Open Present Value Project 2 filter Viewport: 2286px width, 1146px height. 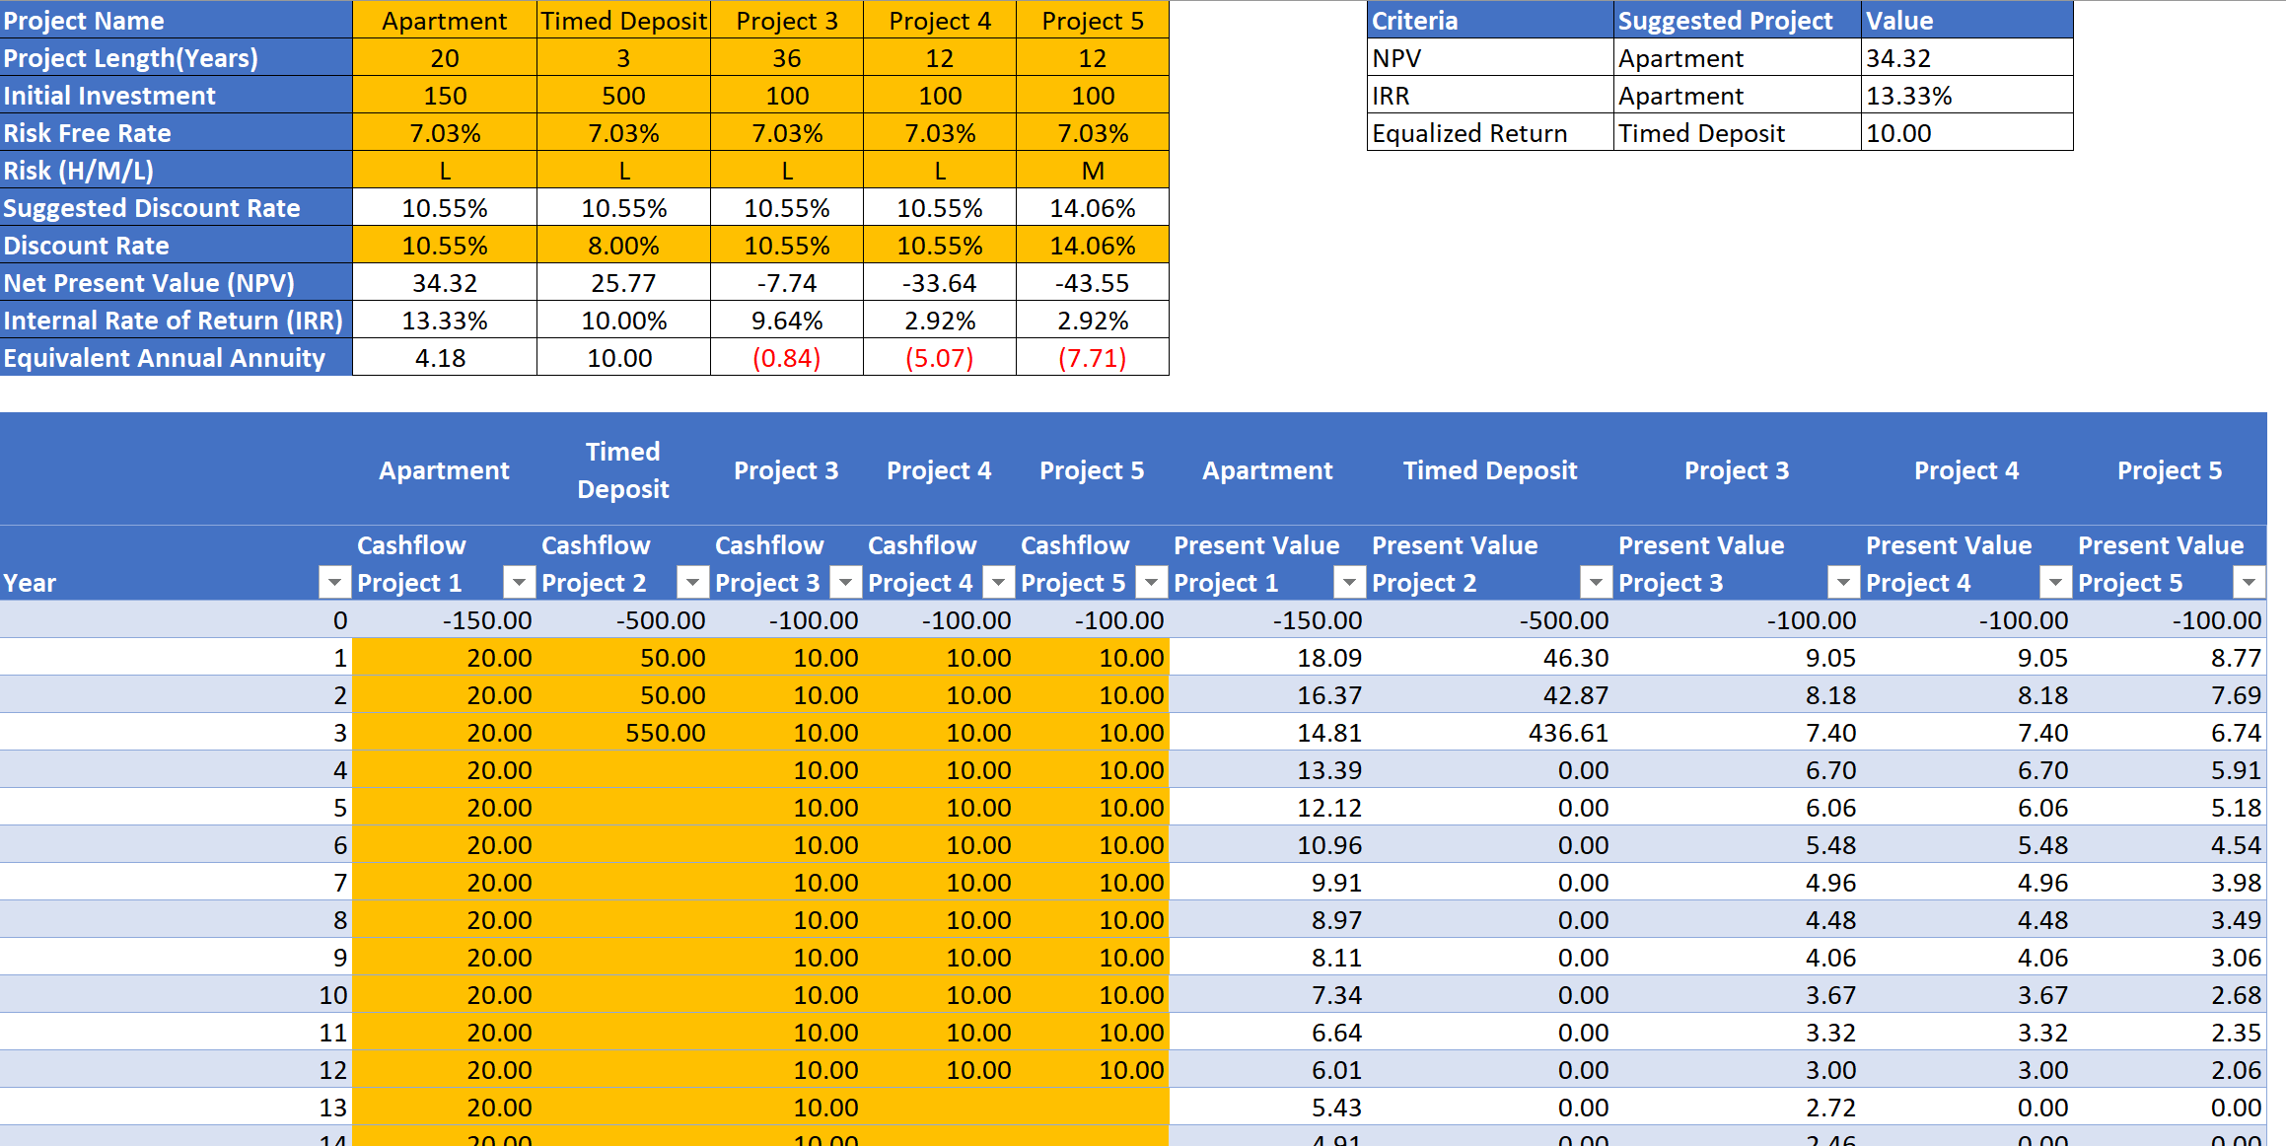tap(1596, 583)
